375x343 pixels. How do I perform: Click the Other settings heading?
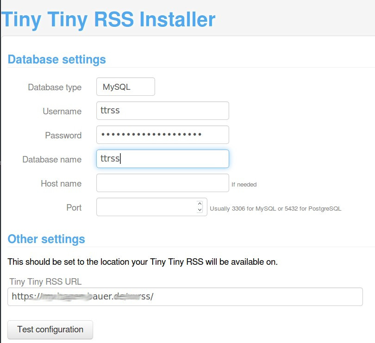coord(46,239)
